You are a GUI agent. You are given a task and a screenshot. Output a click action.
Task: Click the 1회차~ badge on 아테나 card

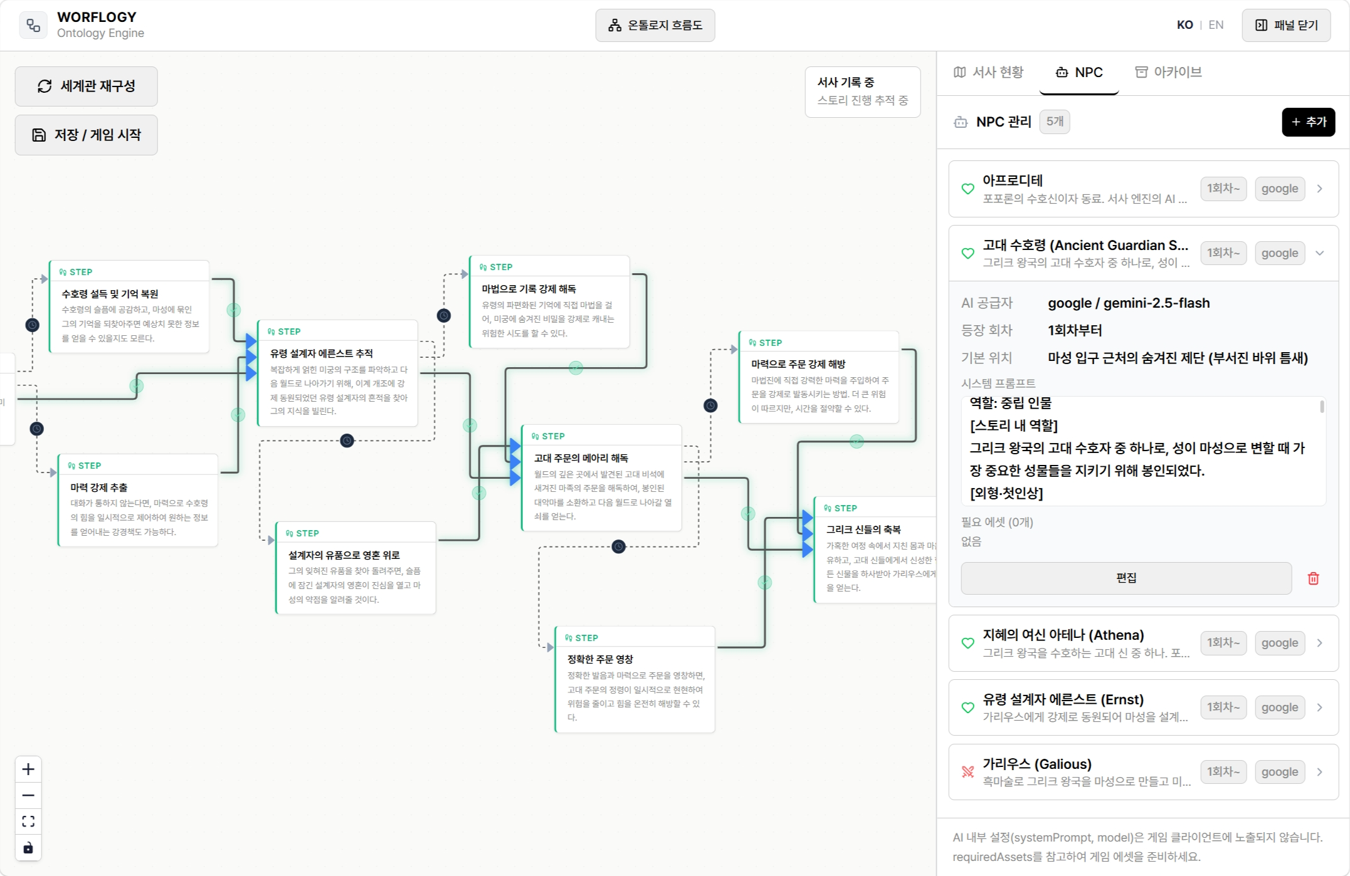pyautogui.click(x=1223, y=643)
